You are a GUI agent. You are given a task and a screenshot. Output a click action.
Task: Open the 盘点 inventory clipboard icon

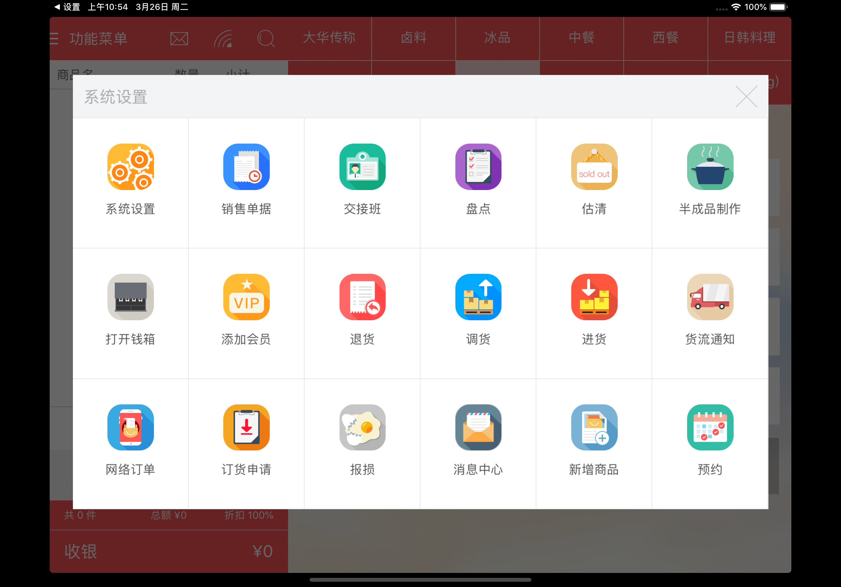coord(478,167)
